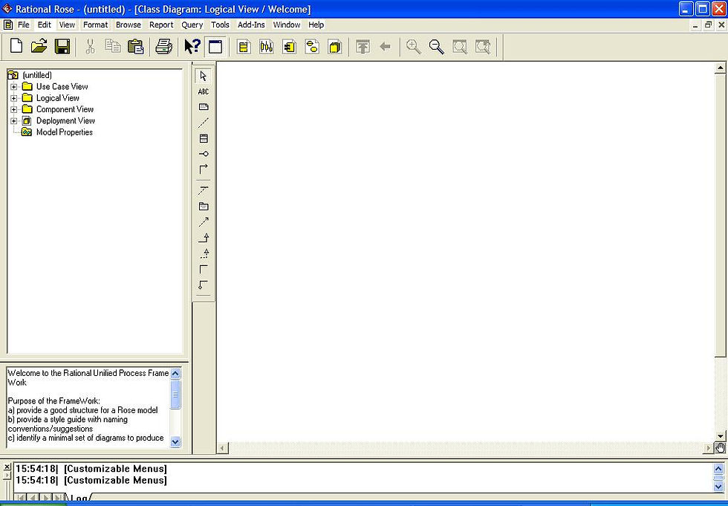Select the Aggregation diamond-end tool

click(x=204, y=285)
